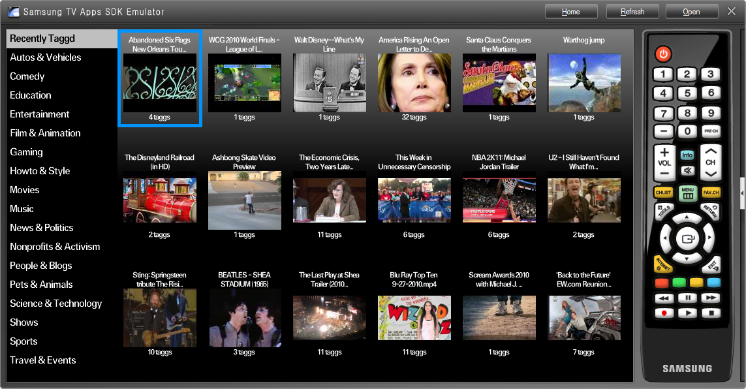
Task: Click the '7 taggs' count under Back to the Future
Action: 583,352
